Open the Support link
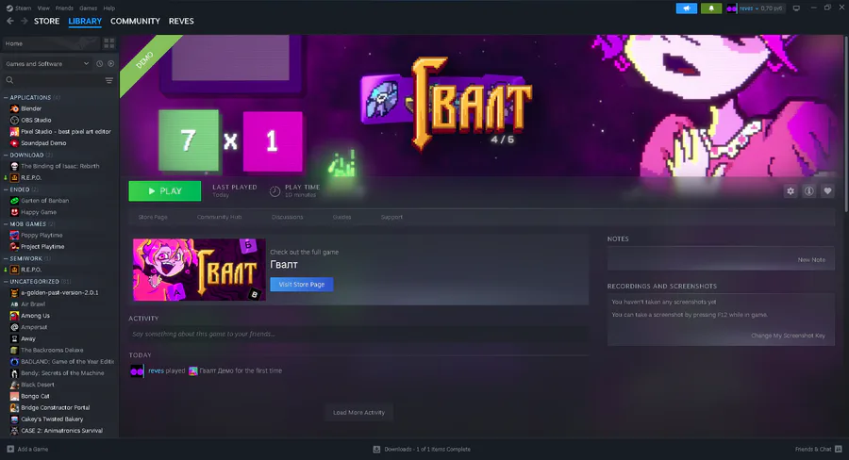Screen dimensions: 849x460 click(391, 217)
